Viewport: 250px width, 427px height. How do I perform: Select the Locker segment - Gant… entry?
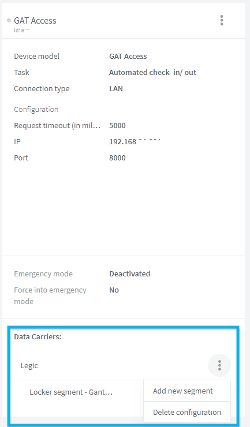pos(71,392)
